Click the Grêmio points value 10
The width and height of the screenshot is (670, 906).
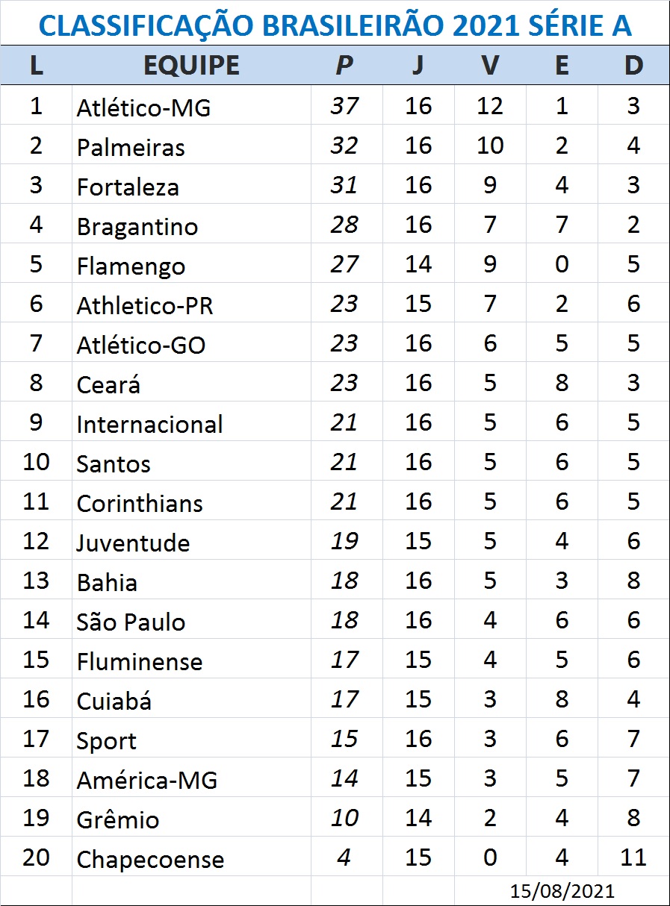[x=344, y=818]
